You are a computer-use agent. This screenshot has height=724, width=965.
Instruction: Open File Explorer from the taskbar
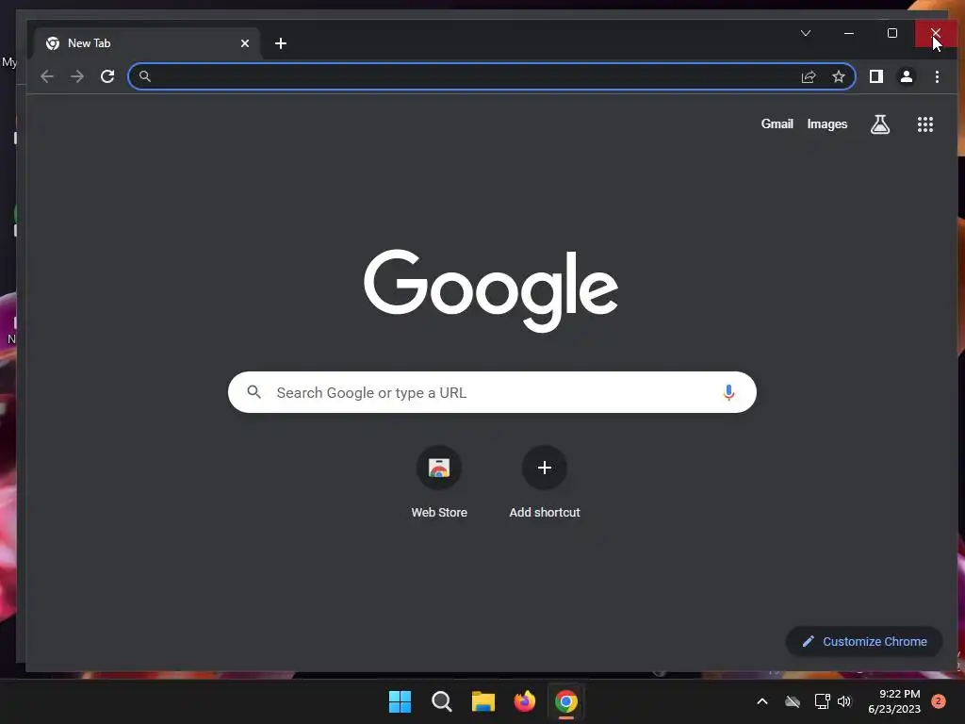point(483,701)
